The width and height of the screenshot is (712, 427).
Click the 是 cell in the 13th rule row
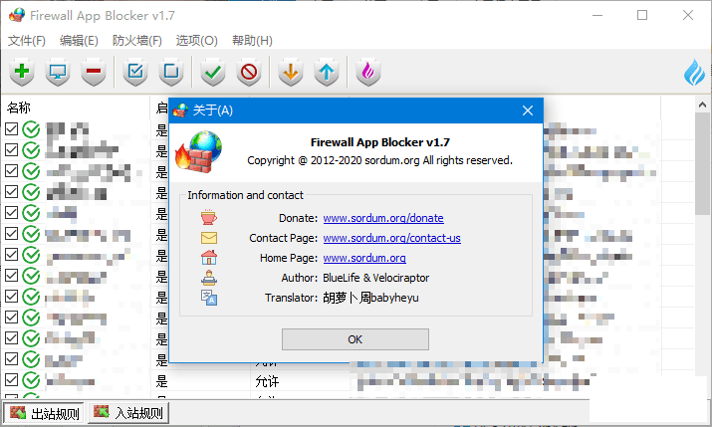pos(162,381)
